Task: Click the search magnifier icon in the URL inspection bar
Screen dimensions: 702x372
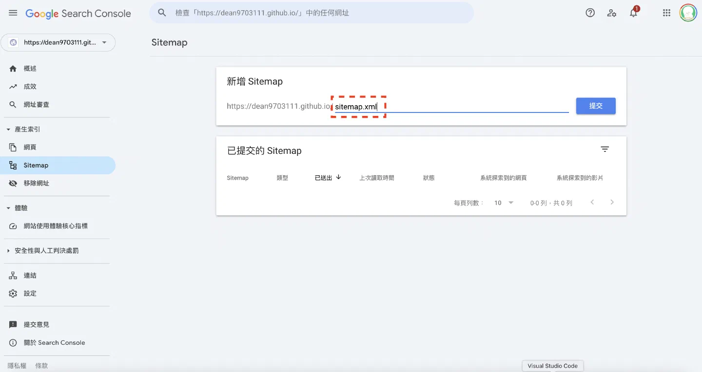Action: click(x=162, y=13)
